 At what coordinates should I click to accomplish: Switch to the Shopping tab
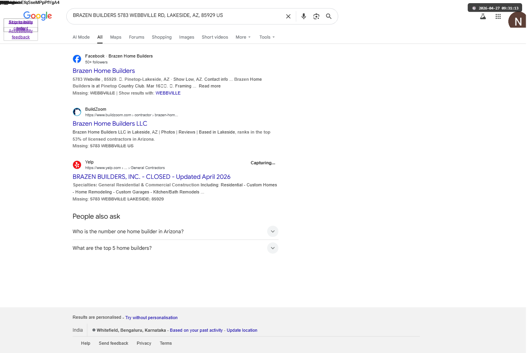[x=162, y=37]
